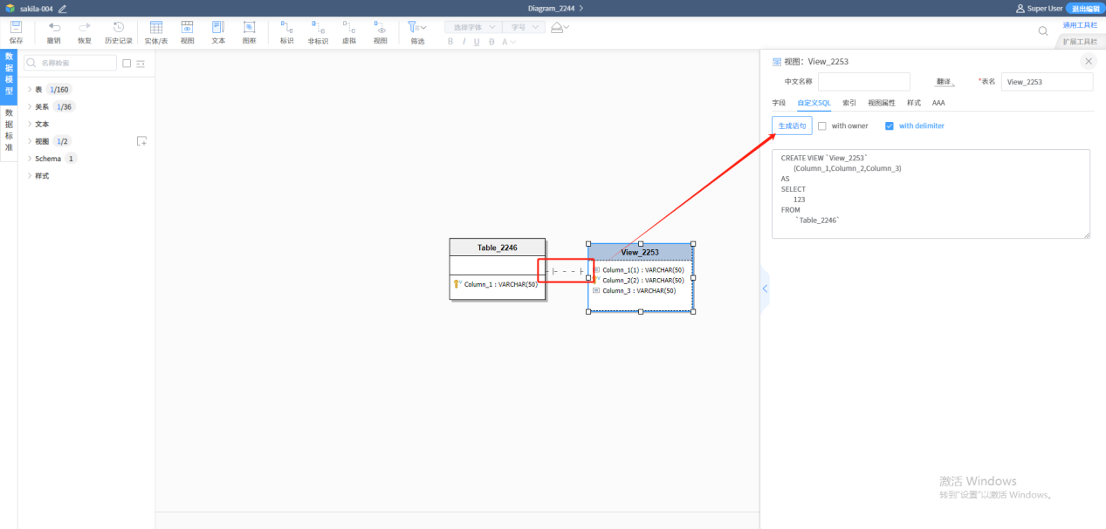Viewport: 1106px width, 529px height.
Task: Switch to the 样式 tab in properties panel
Action: coord(914,103)
